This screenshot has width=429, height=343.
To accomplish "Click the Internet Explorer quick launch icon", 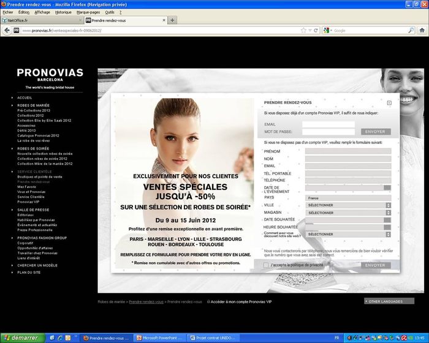I will click(60, 338).
